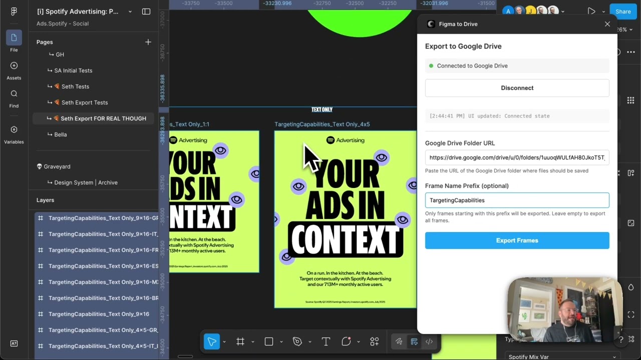Click the Present play icon
This screenshot has width=641, height=360.
point(591,11)
